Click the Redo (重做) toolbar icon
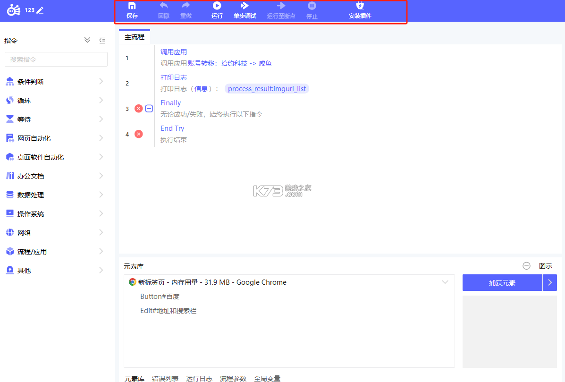The image size is (565, 382). click(186, 5)
